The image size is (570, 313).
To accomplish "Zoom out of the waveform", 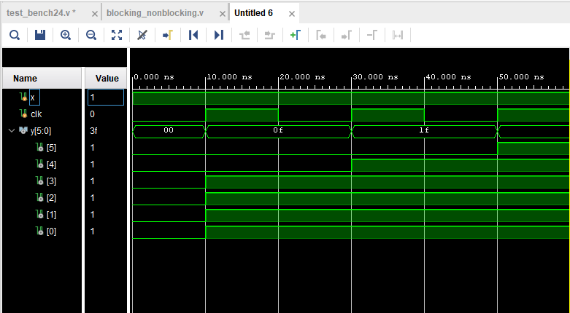I will 91,34.
